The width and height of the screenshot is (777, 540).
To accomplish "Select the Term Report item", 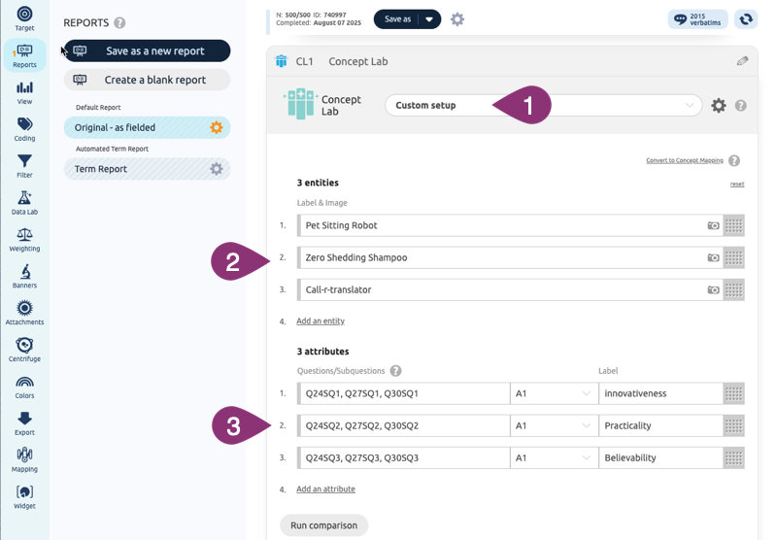I will coord(136,169).
